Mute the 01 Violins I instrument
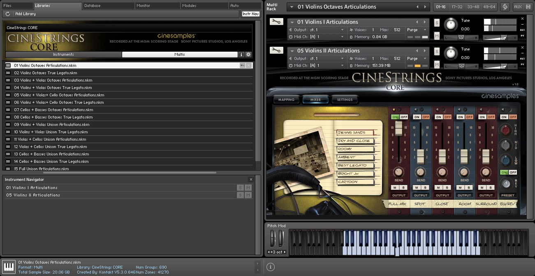535x276 pixels. (x=437, y=36)
